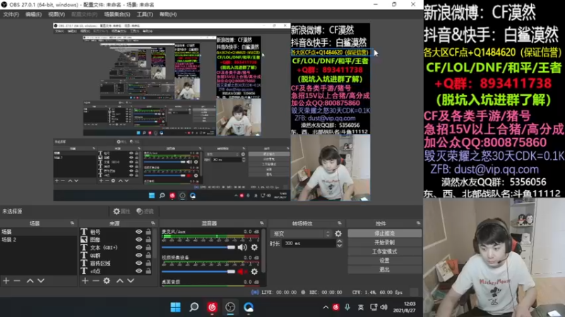Open the 帮助(H) menu
This screenshot has width=565, height=317.
coord(168,14)
